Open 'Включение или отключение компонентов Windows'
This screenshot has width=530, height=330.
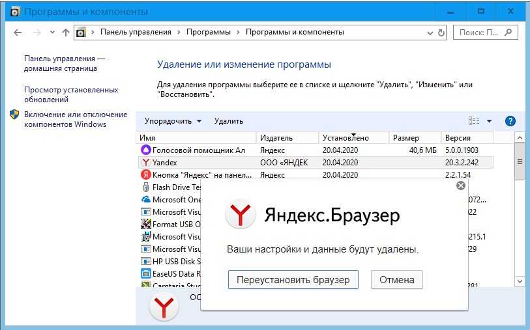pyautogui.click(x=76, y=120)
